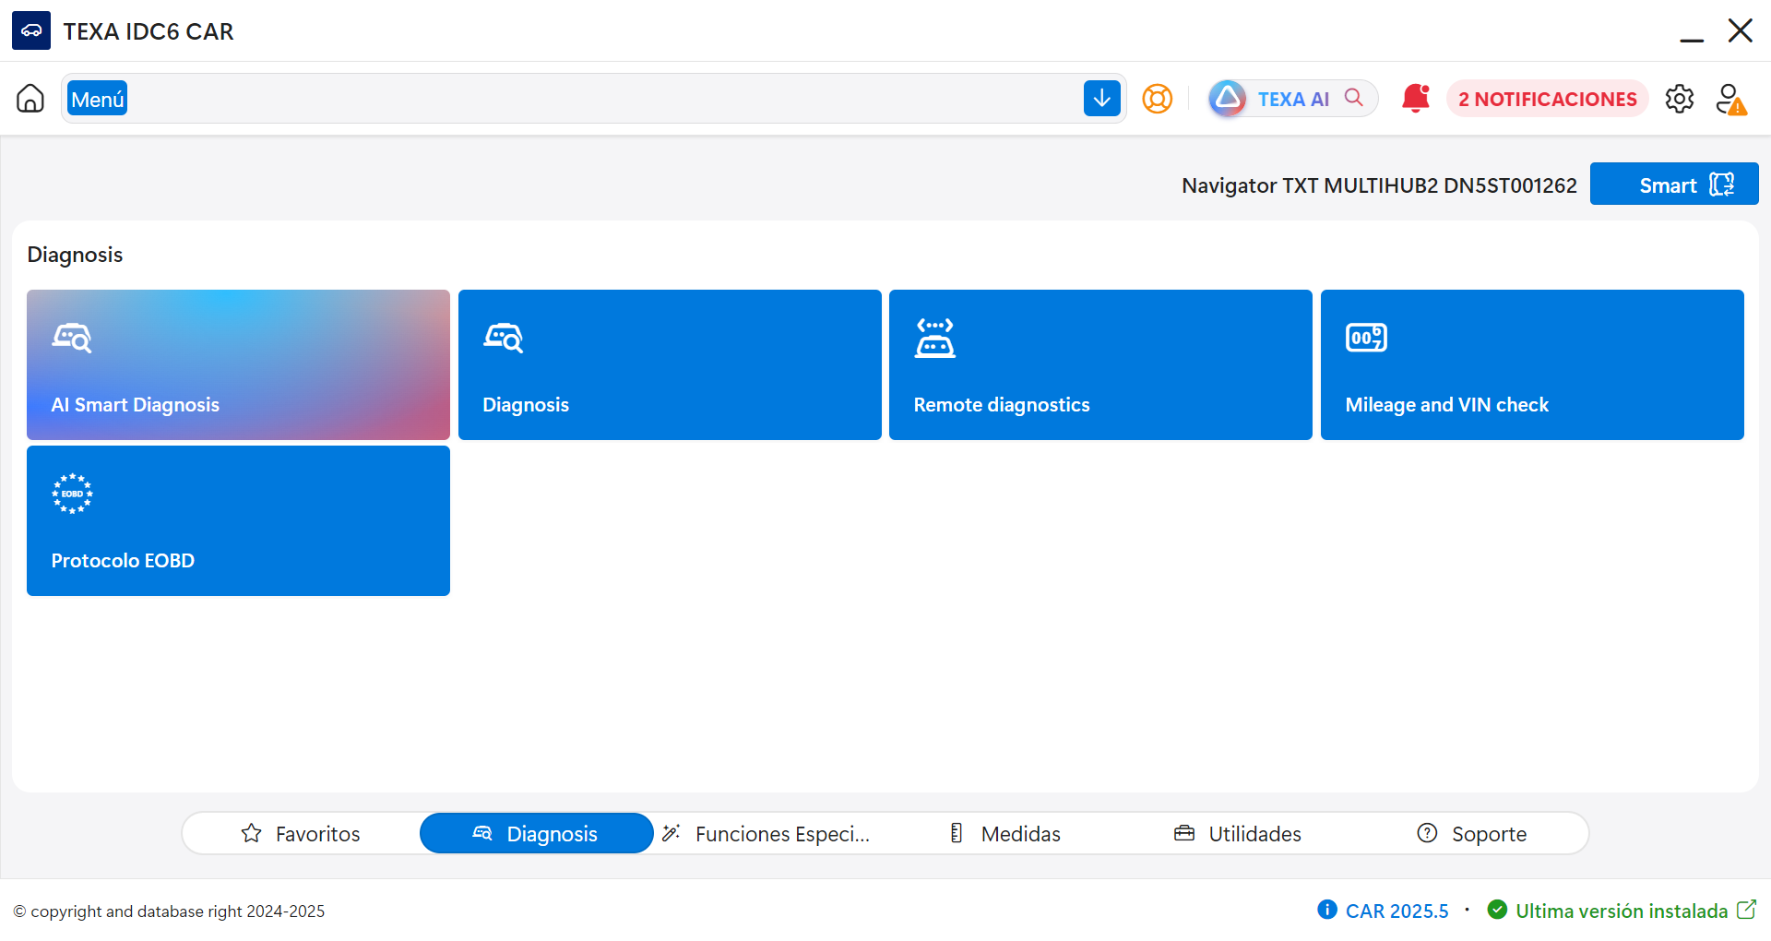Open the Remote diagnostics tile

[x=1100, y=364]
